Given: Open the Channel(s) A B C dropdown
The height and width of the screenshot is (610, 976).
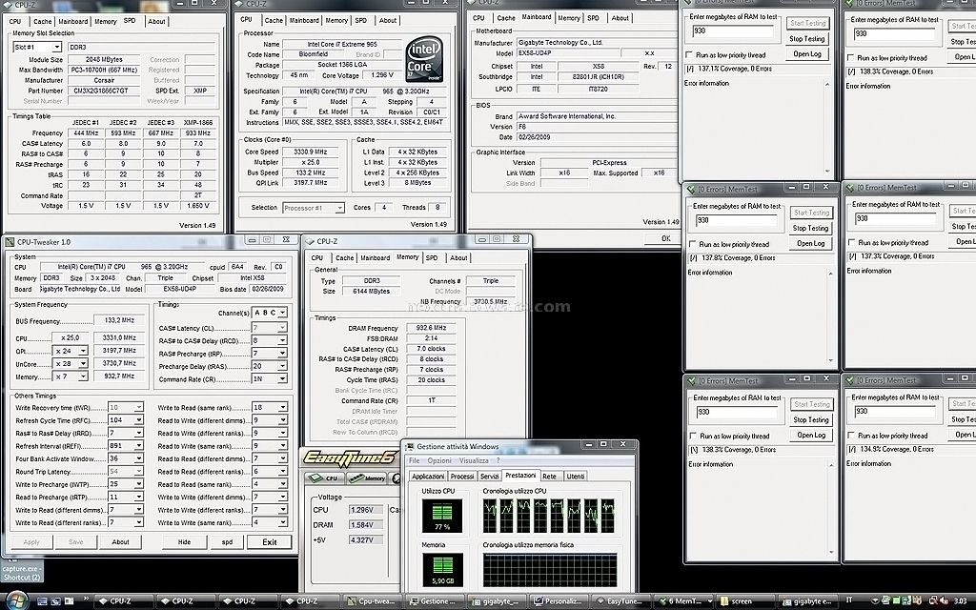Looking at the screenshot, I should pos(282,313).
